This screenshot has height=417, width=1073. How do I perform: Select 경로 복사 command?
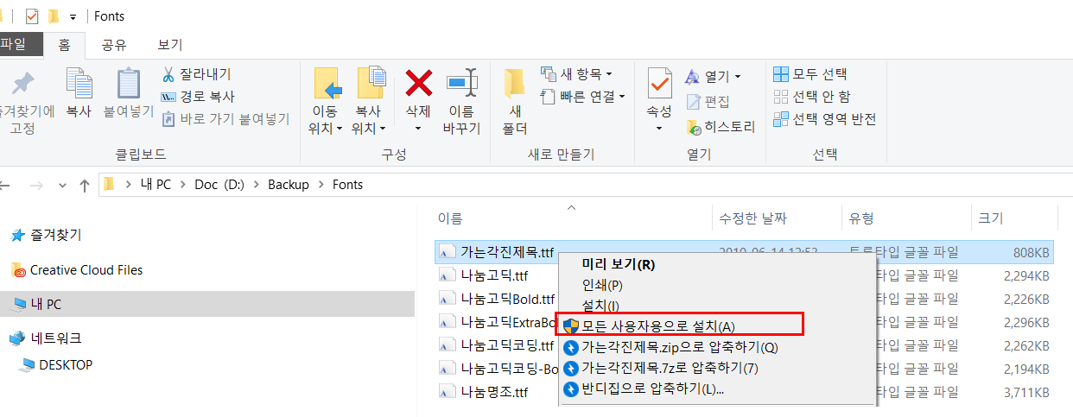(199, 97)
